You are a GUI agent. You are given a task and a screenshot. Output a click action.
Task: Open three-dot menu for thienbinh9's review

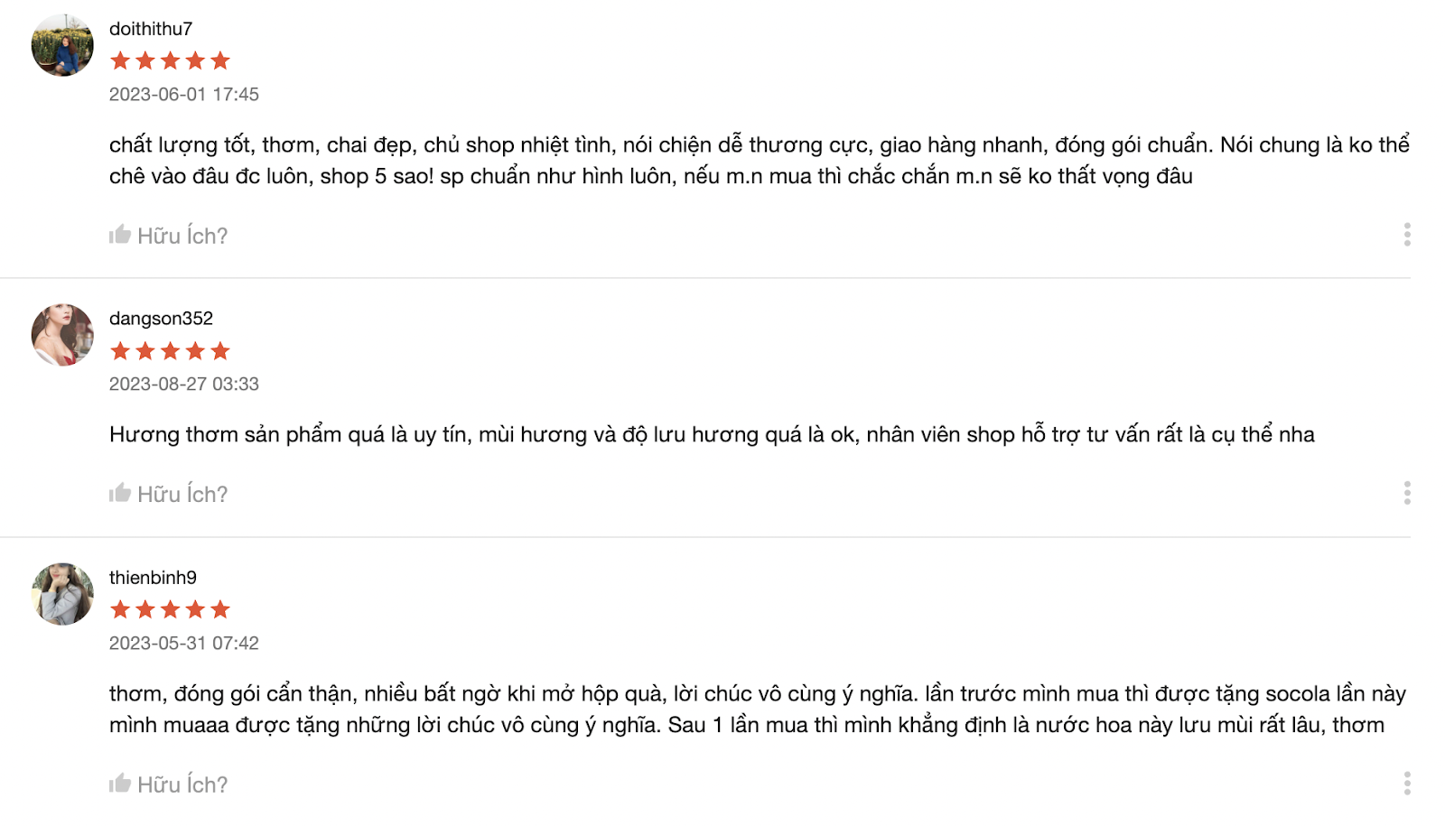(x=1407, y=783)
